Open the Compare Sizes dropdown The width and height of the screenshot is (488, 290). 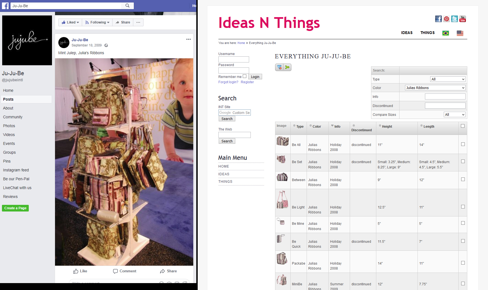coord(455,114)
